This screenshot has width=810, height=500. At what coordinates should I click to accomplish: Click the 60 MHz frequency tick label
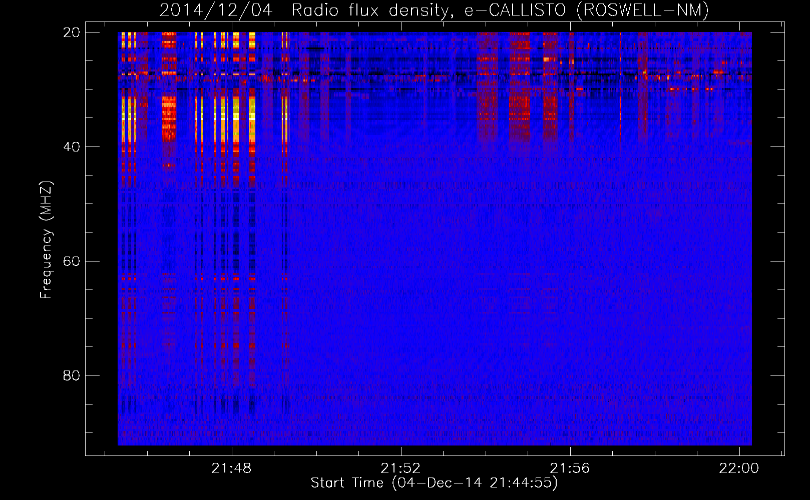click(71, 261)
